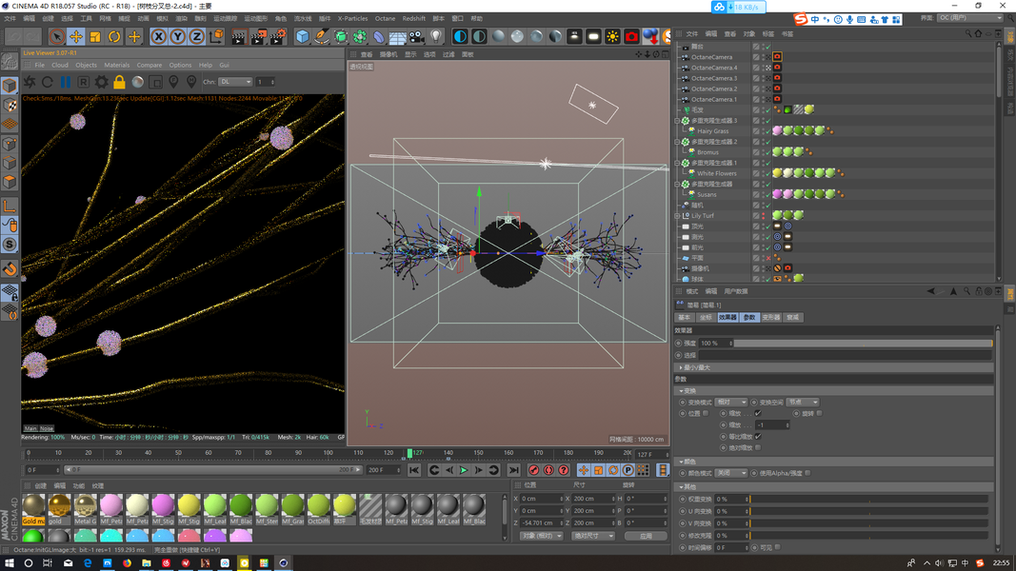The width and height of the screenshot is (1016, 571).
Task: Click the X position 0 cm field
Action: (543, 499)
